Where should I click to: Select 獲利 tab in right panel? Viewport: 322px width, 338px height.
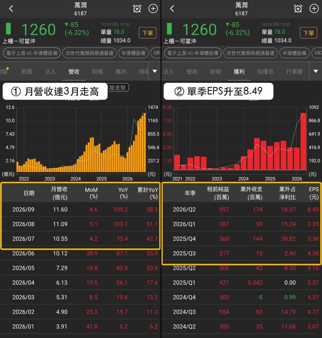click(239, 71)
